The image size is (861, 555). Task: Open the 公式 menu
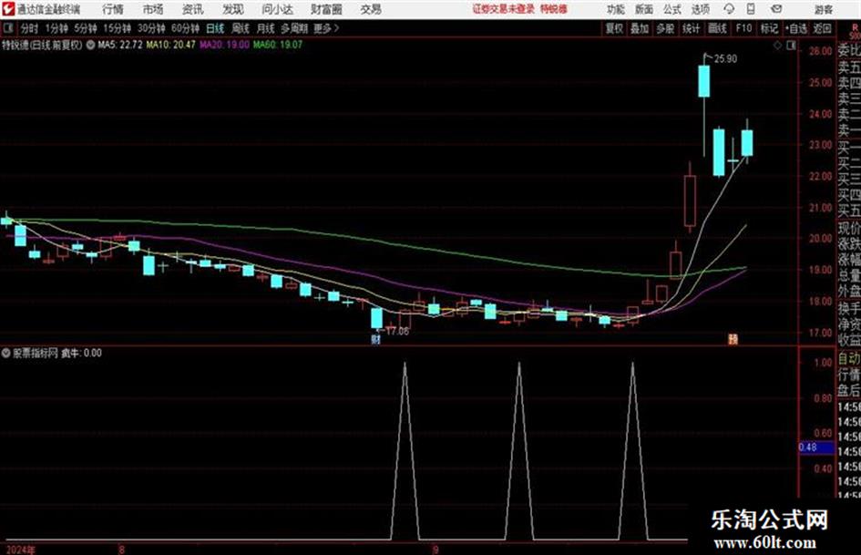672,9
